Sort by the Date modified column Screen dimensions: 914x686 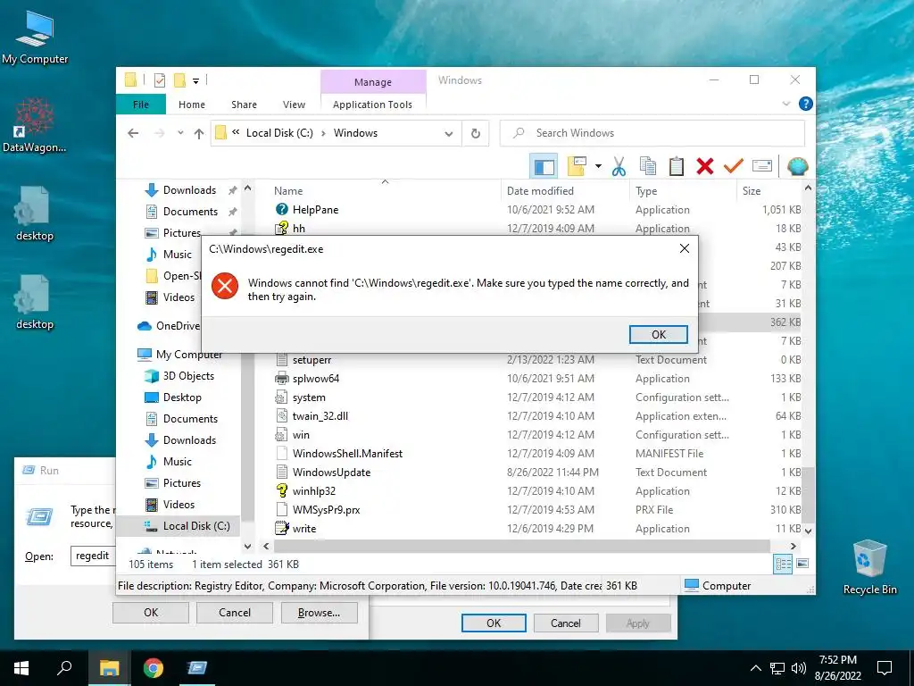click(565, 191)
